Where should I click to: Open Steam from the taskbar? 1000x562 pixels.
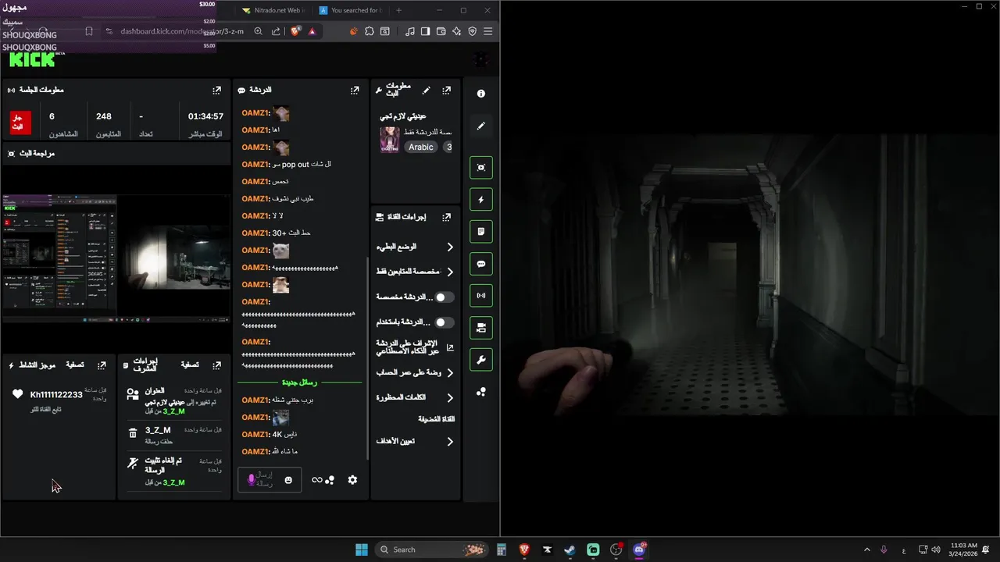click(x=570, y=550)
